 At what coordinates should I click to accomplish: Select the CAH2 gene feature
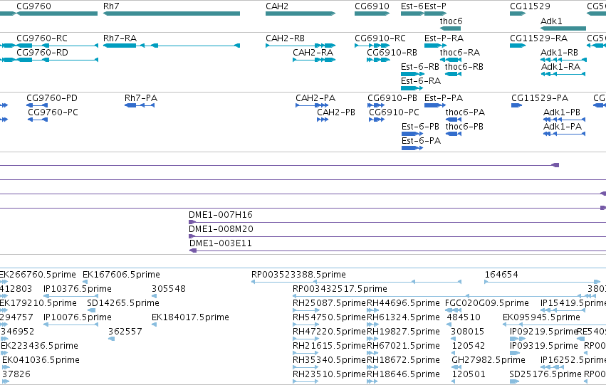[301, 14]
